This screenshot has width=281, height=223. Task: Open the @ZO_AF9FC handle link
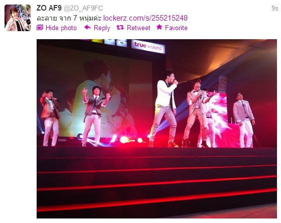click(x=83, y=8)
